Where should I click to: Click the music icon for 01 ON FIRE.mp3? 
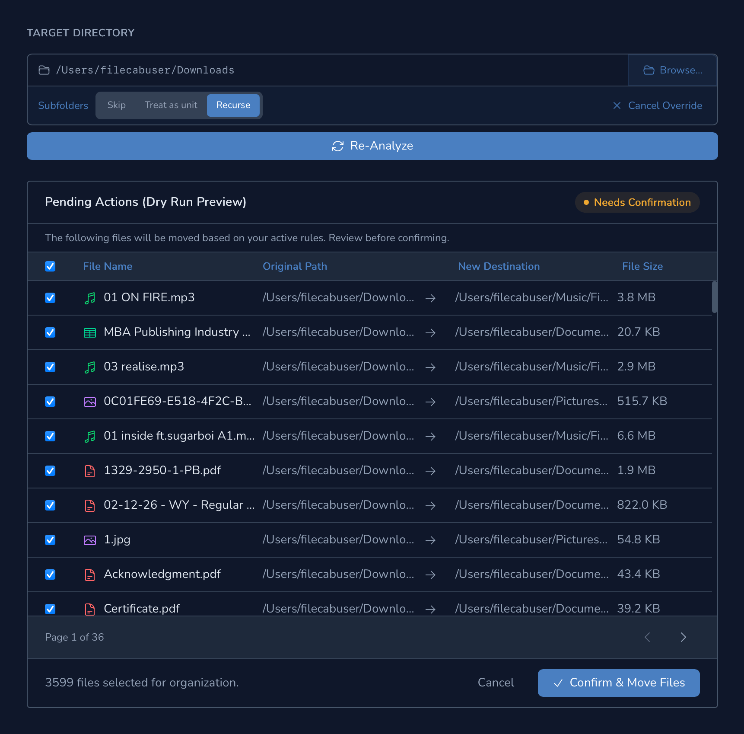(x=90, y=298)
